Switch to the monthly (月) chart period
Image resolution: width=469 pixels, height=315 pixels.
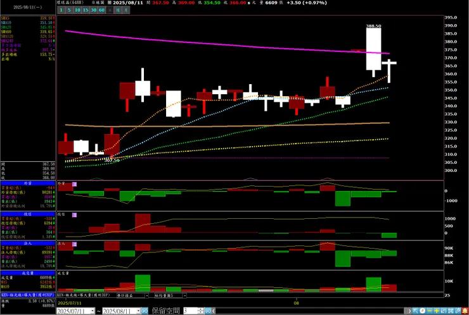click(x=126, y=10)
